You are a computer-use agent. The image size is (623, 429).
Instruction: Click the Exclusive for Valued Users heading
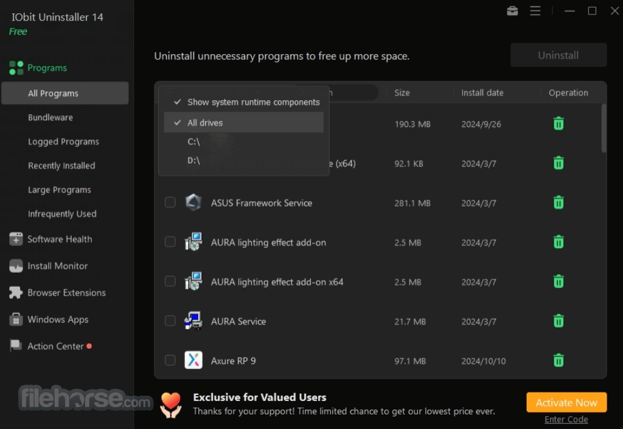(x=259, y=397)
